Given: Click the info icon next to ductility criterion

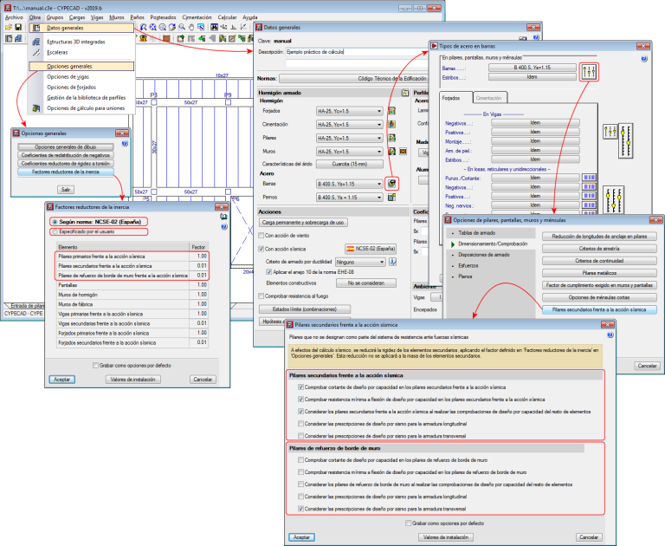Looking at the screenshot, I should [392, 260].
